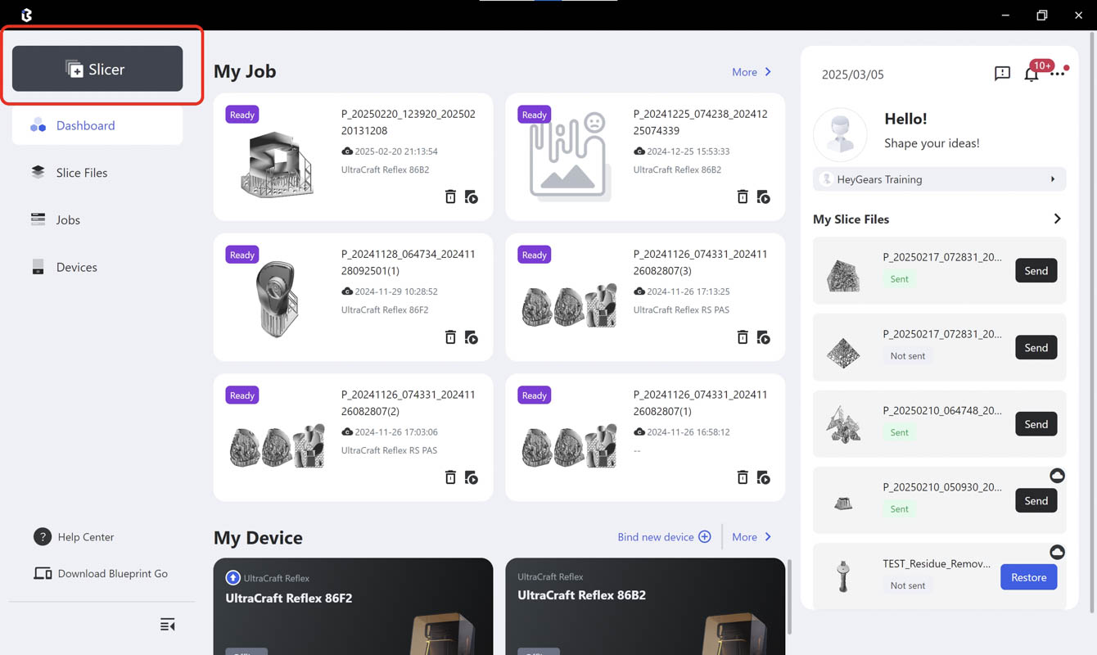Delete the job dated 2024-11-26 17:13:25
Image resolution: width=1097 pixels, height=655 pixels.
coord(743,337)
